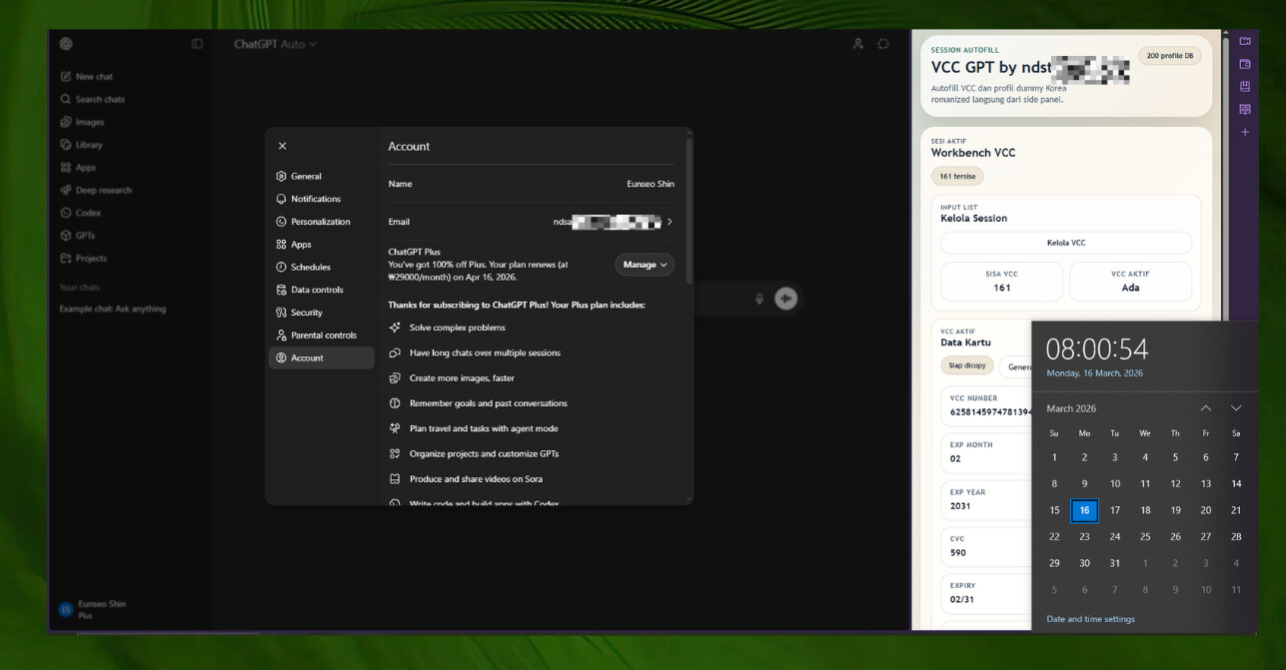
Task: Expand the Manage subscription dropdown
Action: (x=644, y=265)
